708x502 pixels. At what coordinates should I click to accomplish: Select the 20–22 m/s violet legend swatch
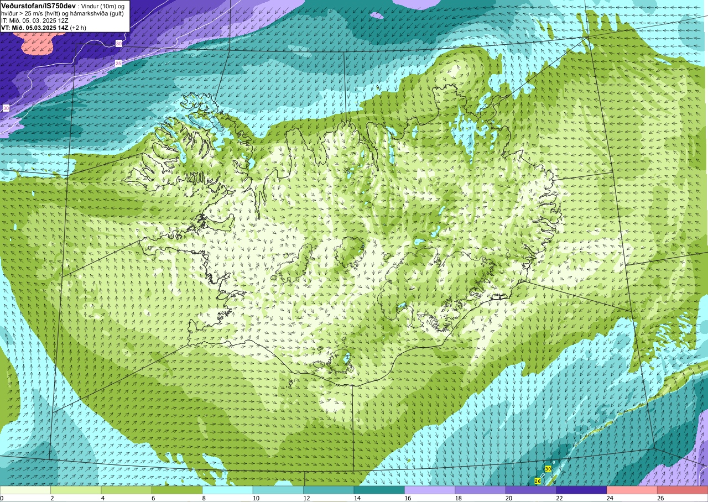click(x=531, y=490)
